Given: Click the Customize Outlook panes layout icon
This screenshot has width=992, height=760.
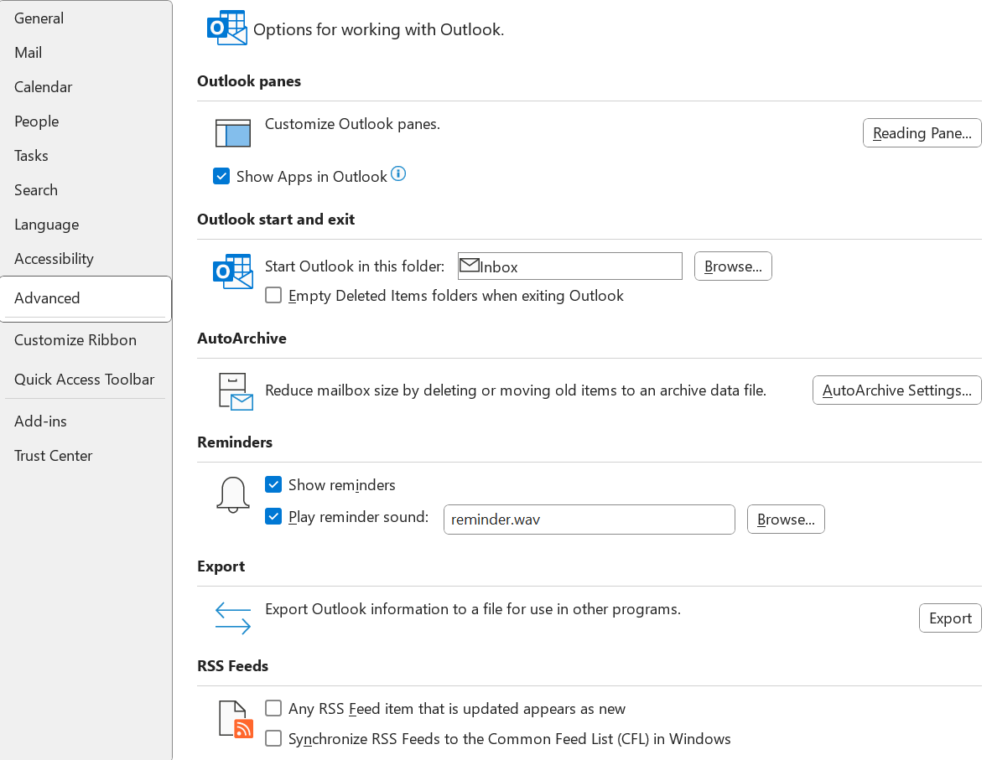Looking at the screenshot, I should (233, 132).
